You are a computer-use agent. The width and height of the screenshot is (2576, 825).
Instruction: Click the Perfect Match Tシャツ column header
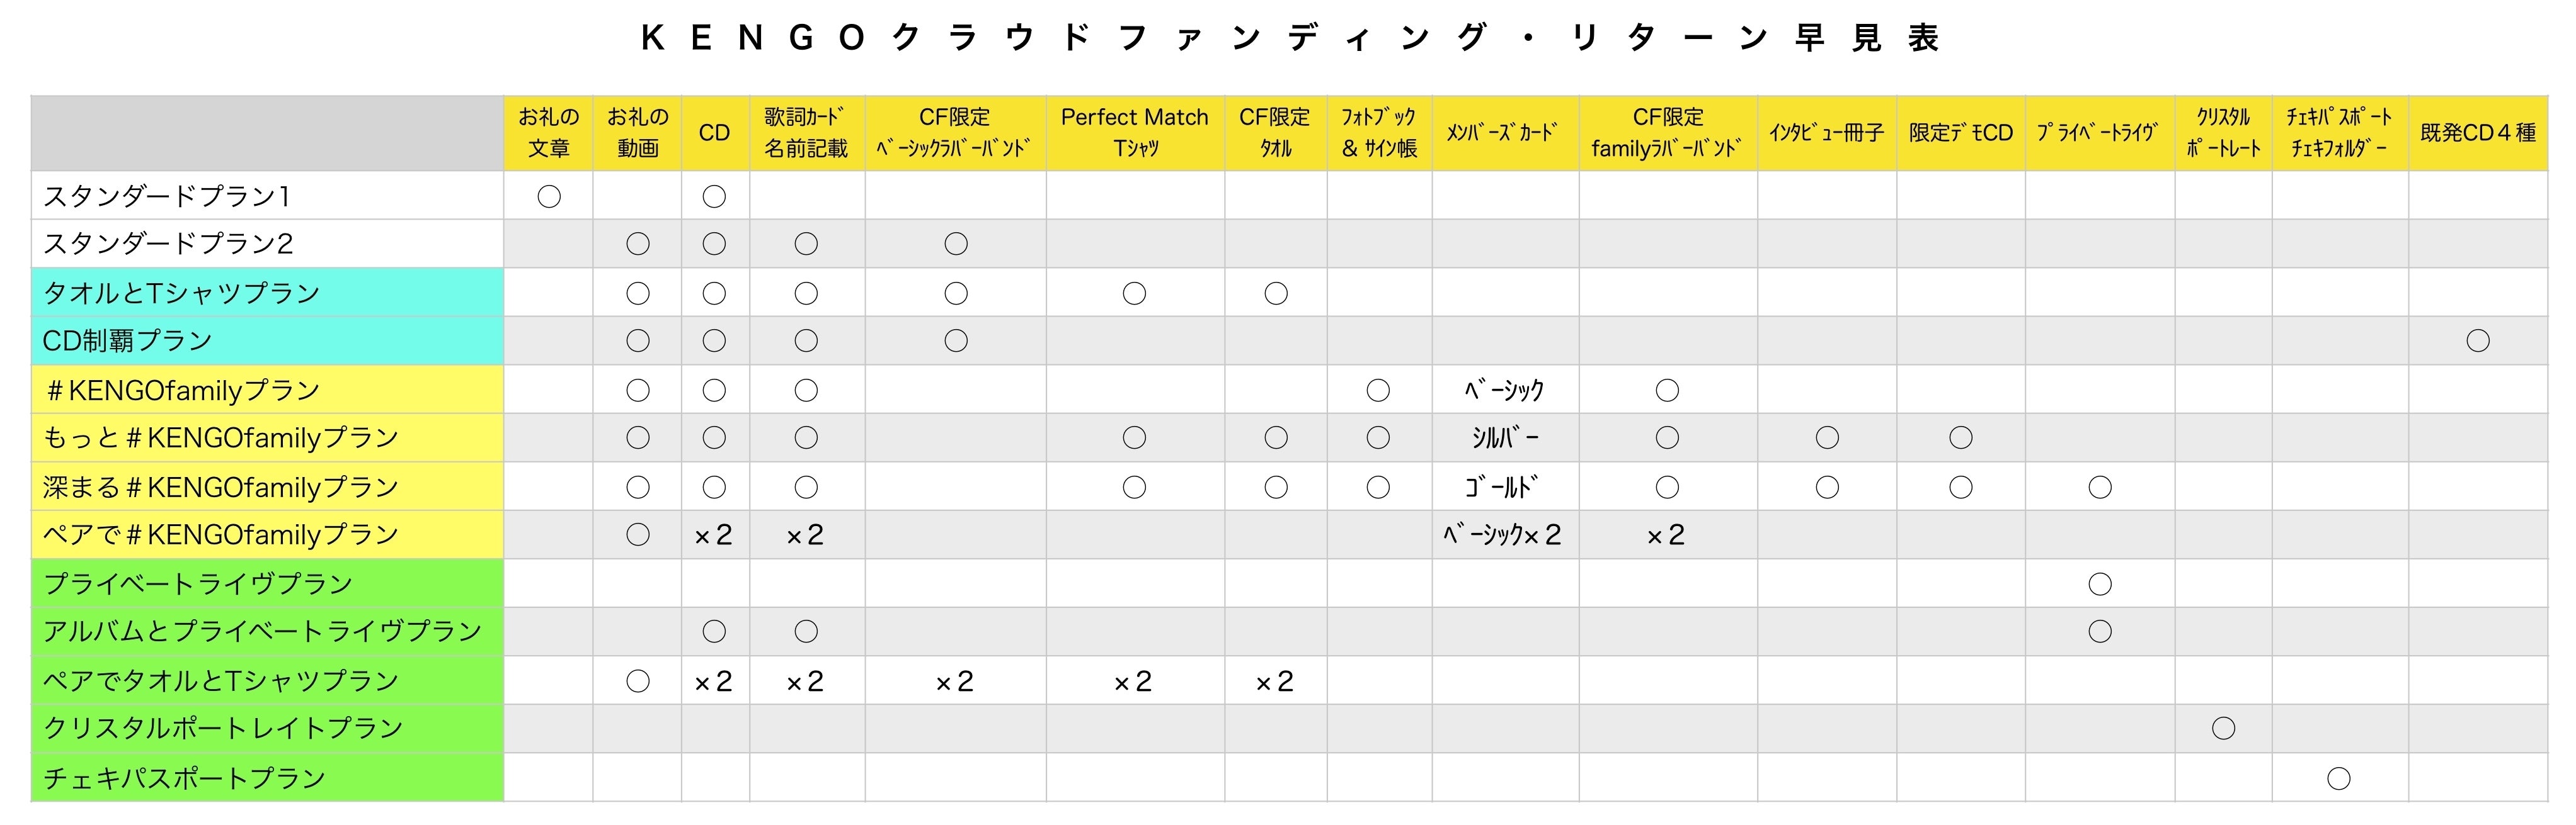pos(1135,133)
